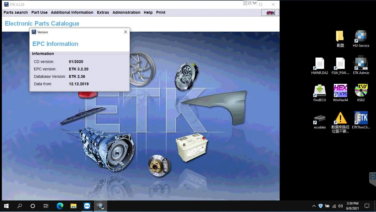This screenshot has height=212, width=376.
Task: Select the ETK Admin desktop shortcut
Action: [x=361, y=66]
